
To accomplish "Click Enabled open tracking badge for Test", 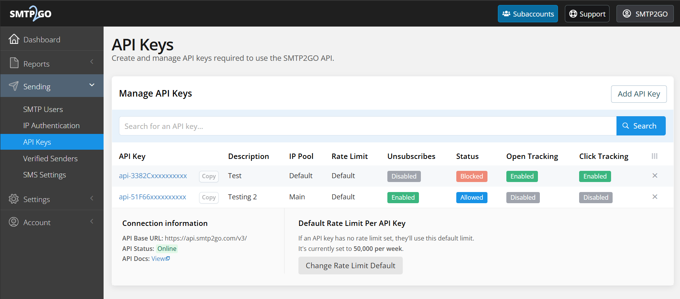I will (x=522, y=176).
